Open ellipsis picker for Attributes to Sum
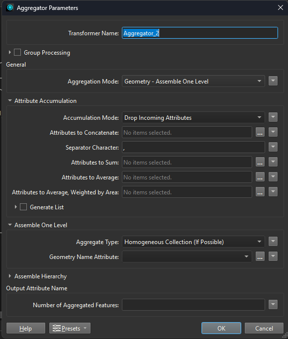This screenshot has width=288, height=339. tap(260, 162)
